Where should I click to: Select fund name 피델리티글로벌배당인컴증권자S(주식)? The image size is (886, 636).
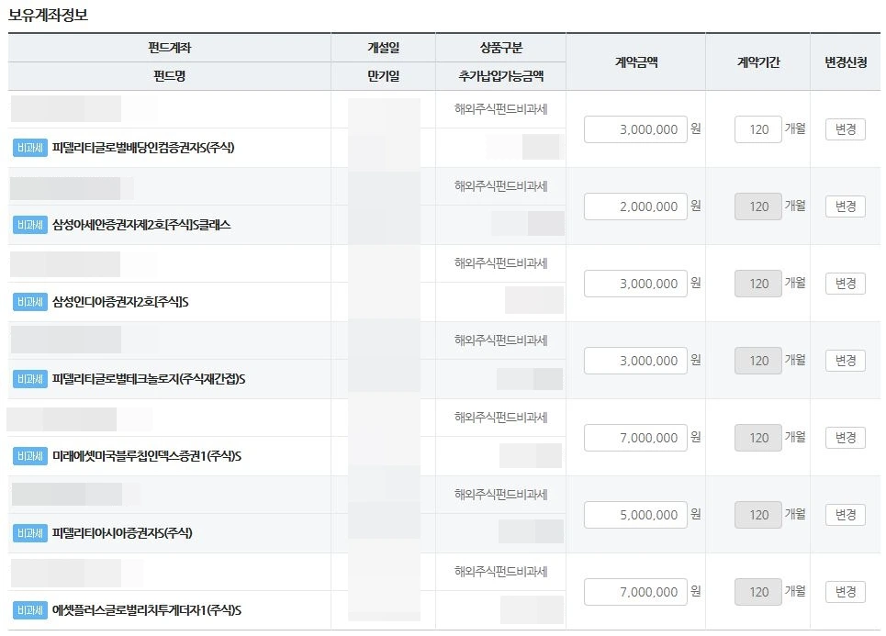[143, 148]
